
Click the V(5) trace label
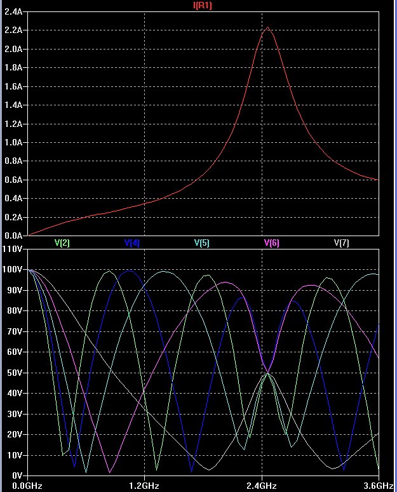(201, 243)
